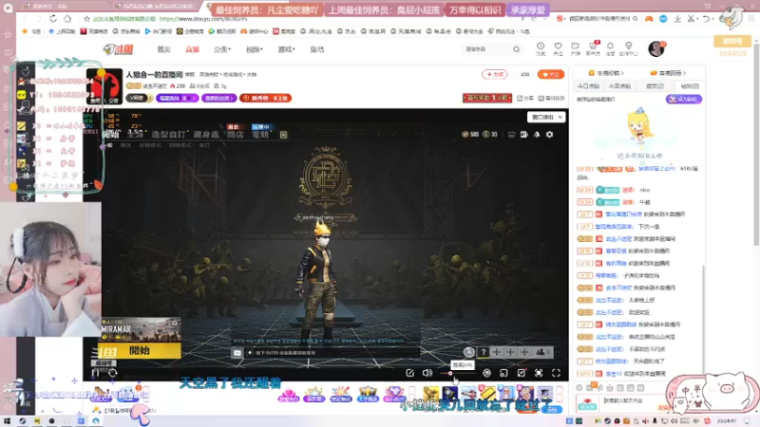Open the 京东 bookmark in the bookmarks bar
The height and width of the screenshot is (427, 760).
346,31
